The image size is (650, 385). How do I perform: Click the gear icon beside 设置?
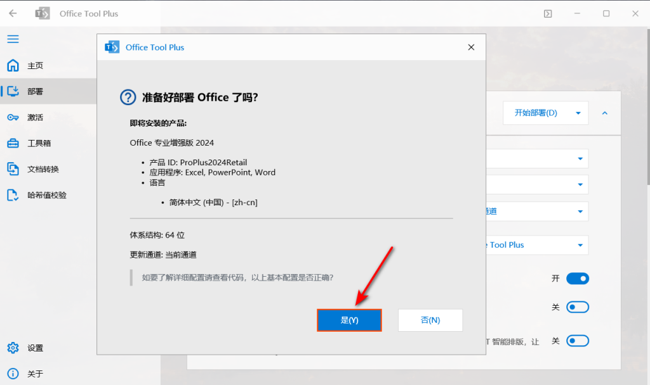tap(13, 348)
